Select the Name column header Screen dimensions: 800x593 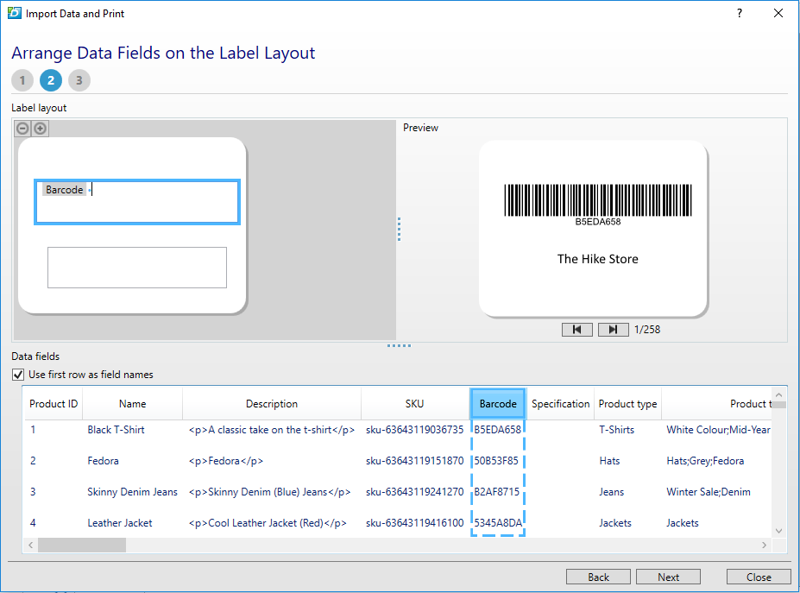[133, 404]
